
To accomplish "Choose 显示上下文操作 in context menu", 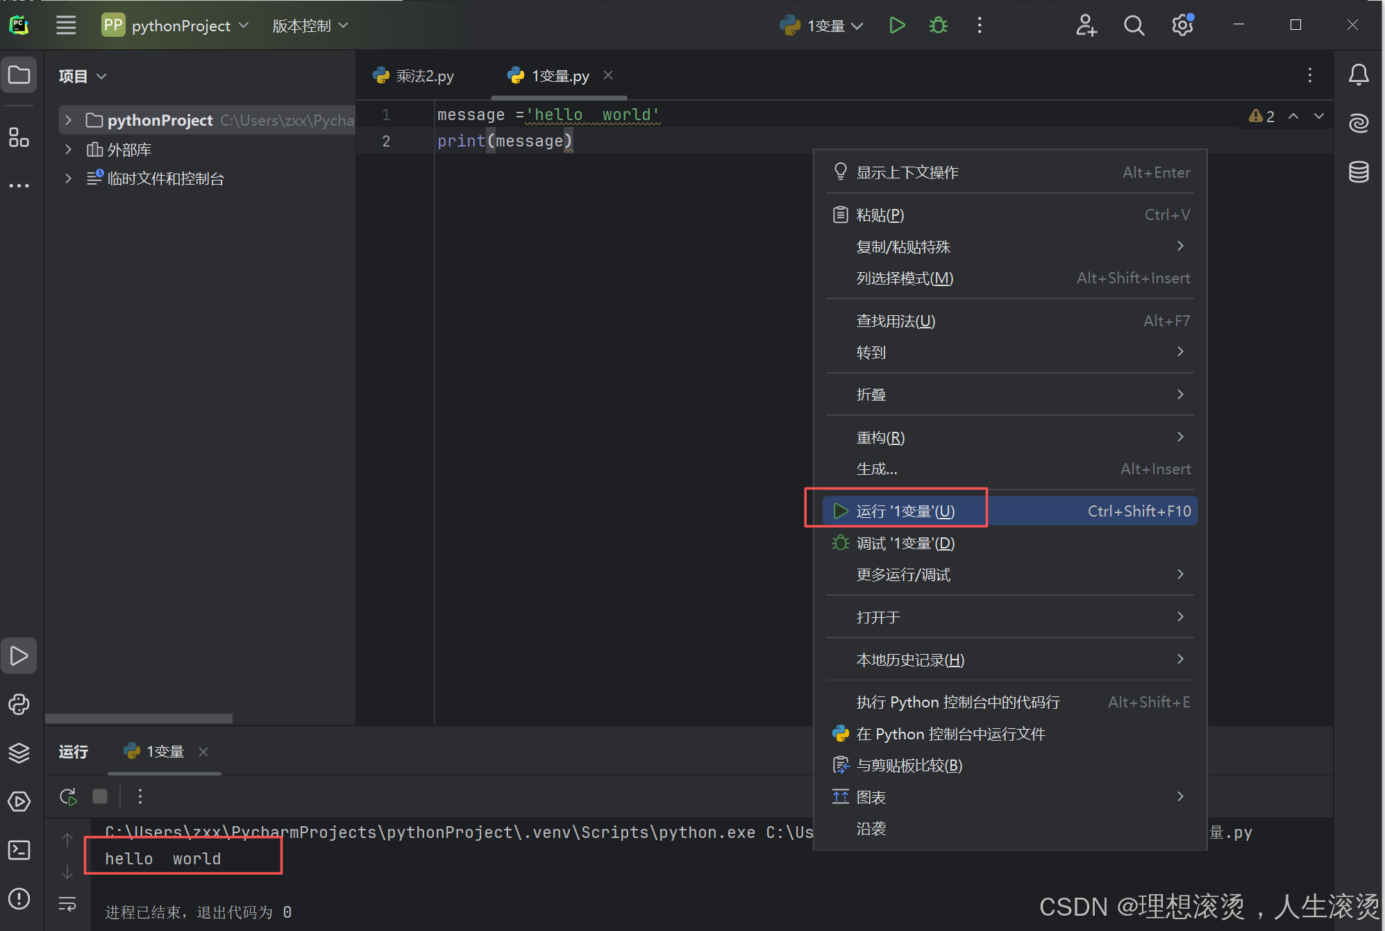I will tap(1010, 172).
